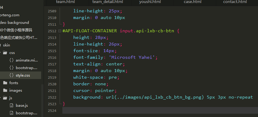Click the 'border: none' declaration
This screenshot has width=258, height=117.
[91, 84]
